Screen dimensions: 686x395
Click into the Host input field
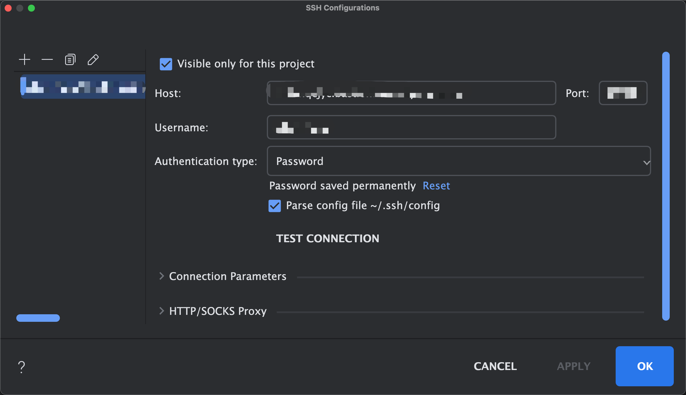click(411, 93)
